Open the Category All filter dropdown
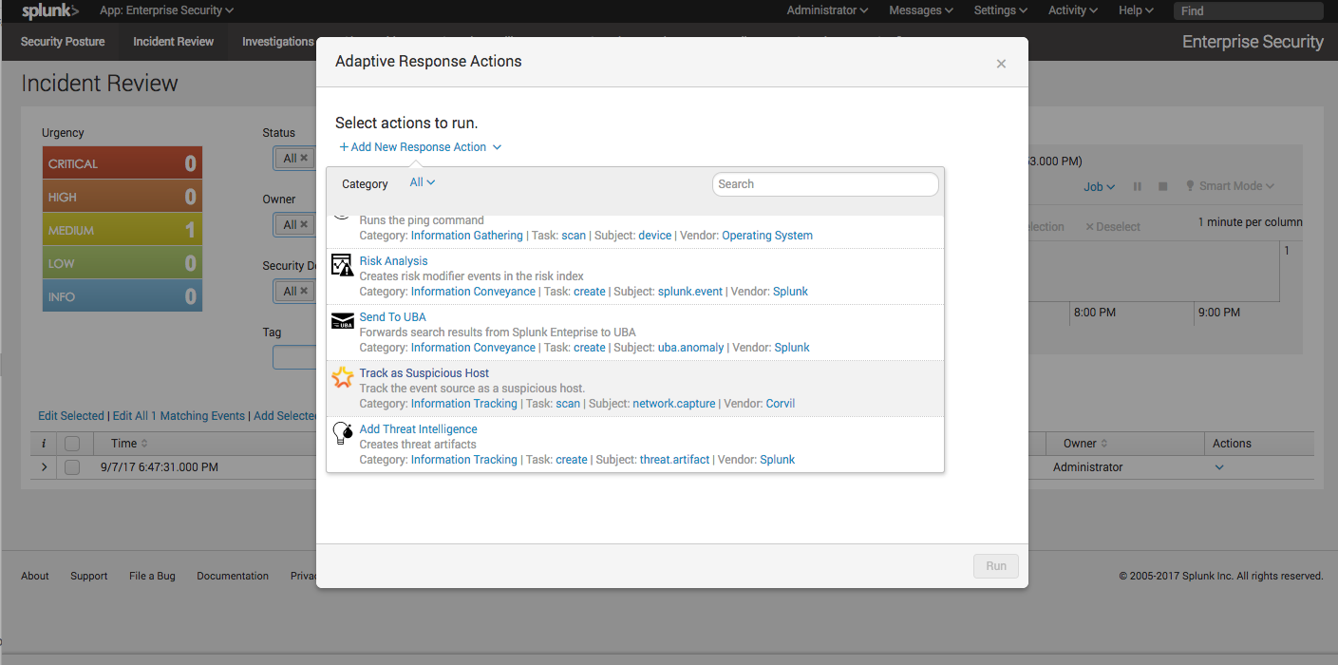Image resolution: width=1338 pixels, height=665 pixels. [423, 182]
